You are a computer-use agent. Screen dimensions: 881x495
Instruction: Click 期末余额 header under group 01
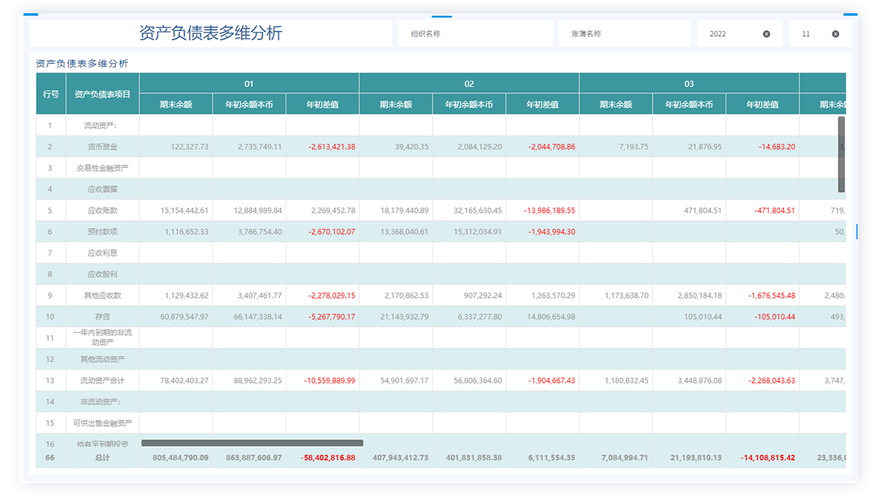(175, 105)
